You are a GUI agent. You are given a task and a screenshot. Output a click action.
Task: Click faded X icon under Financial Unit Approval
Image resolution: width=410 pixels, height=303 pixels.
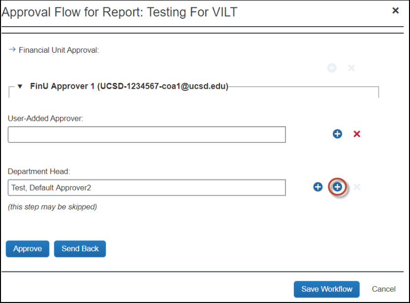[351, 68]
